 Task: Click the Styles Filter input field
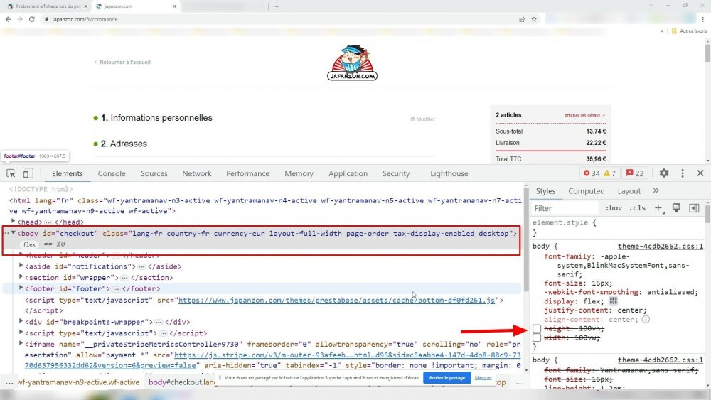[x=565, y=208]
